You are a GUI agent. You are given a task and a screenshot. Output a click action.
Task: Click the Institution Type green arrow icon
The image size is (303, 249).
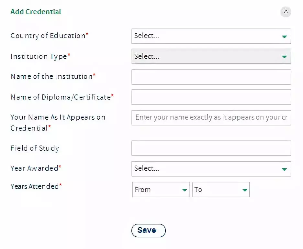tap(284, 57)
